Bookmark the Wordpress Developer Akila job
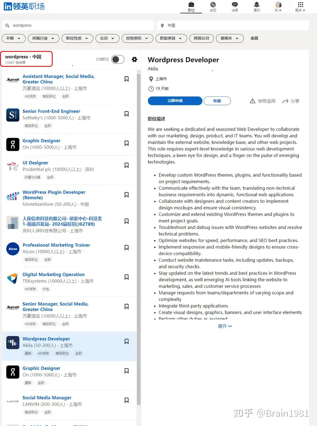317x426 pixels. [126, 341]
